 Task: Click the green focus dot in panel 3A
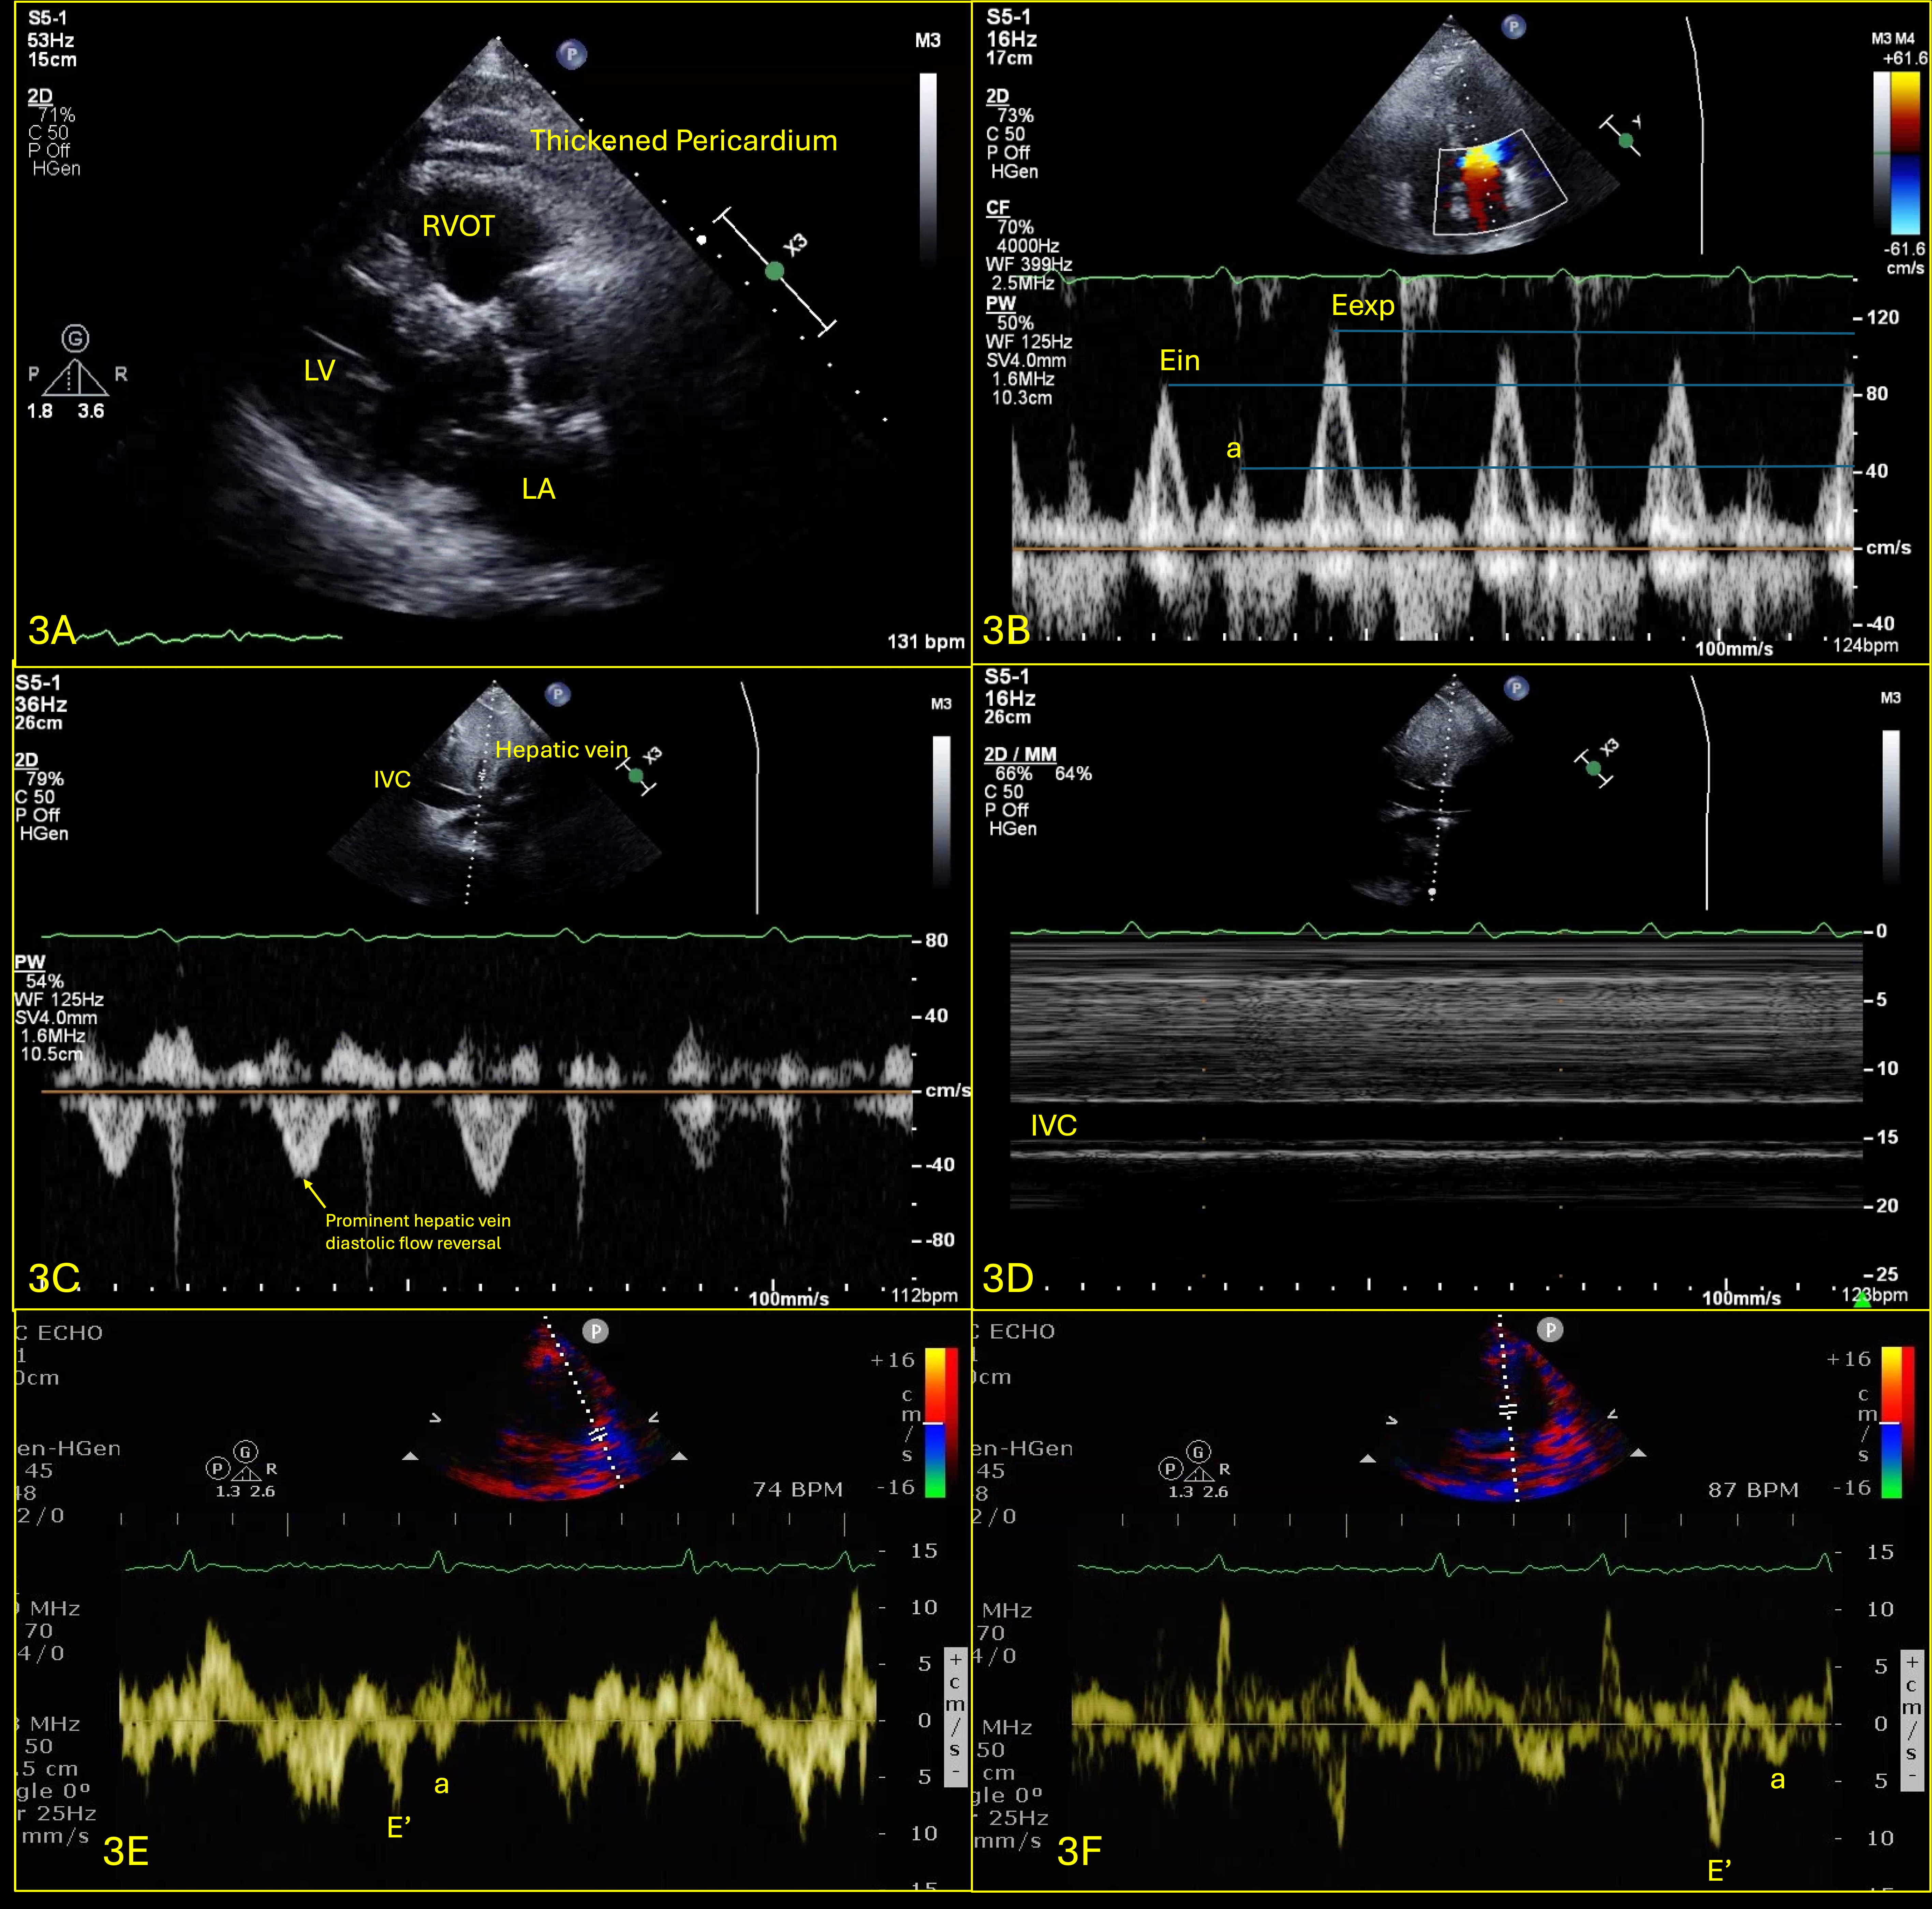[x=774, y=271]
